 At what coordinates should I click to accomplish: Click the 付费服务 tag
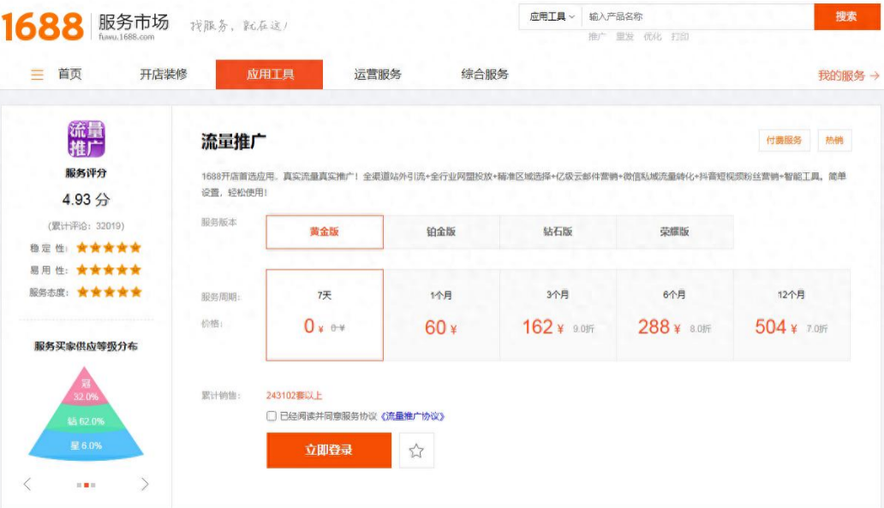point(785,140)
